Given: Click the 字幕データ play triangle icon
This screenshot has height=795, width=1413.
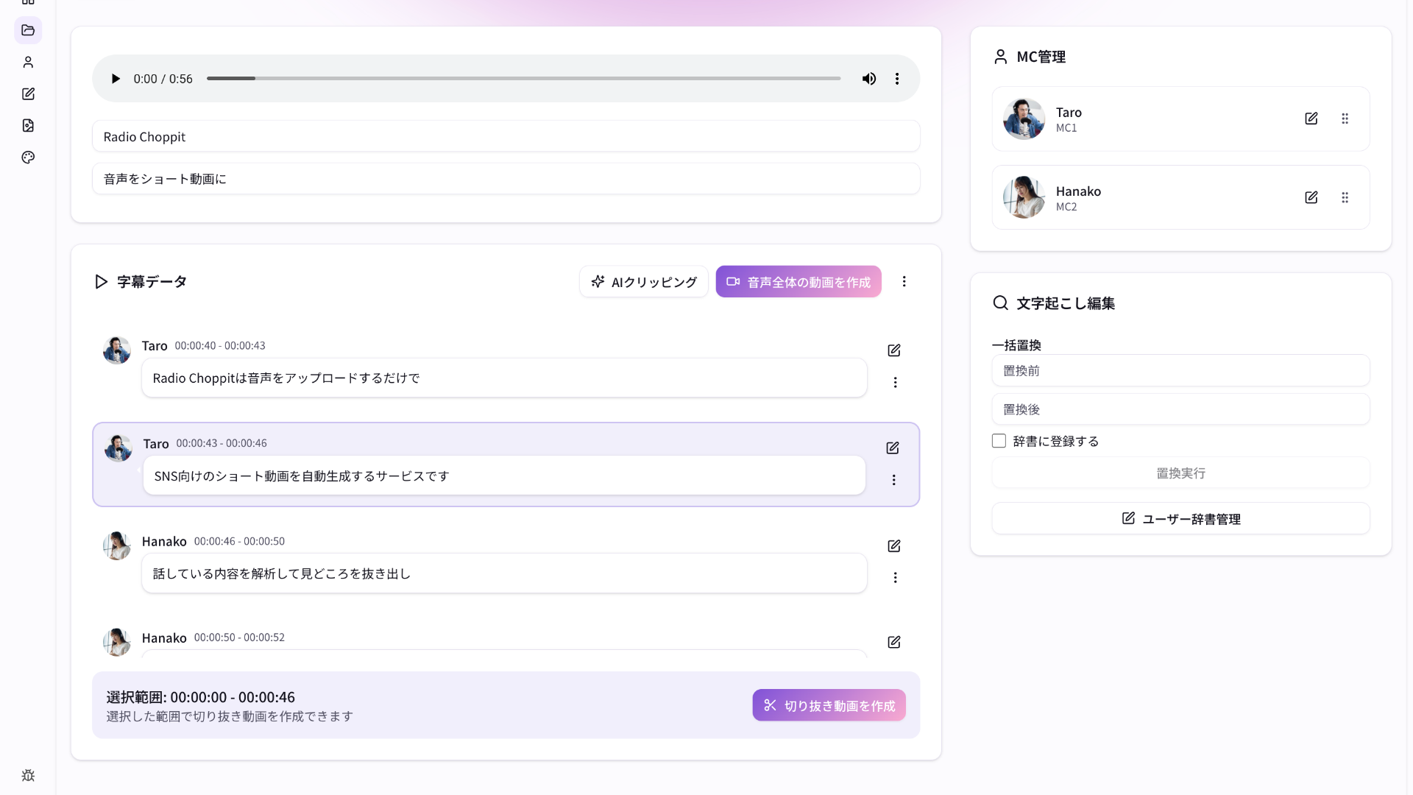Looking at the screenshot, I should click(101, 281).
